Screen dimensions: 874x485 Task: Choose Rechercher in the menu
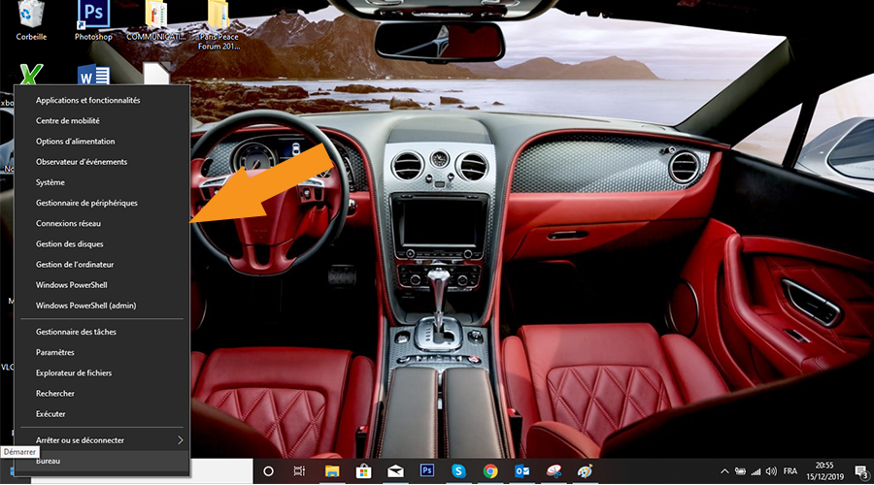102,394
